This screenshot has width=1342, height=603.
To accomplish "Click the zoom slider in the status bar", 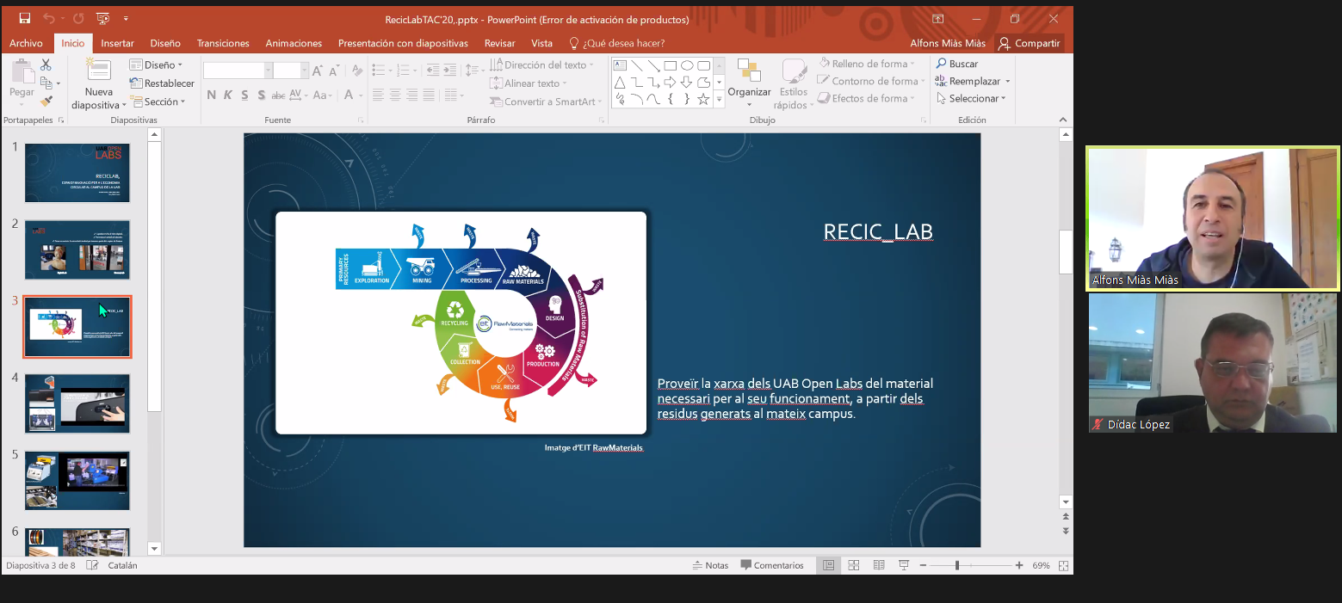I will [970, 565].
